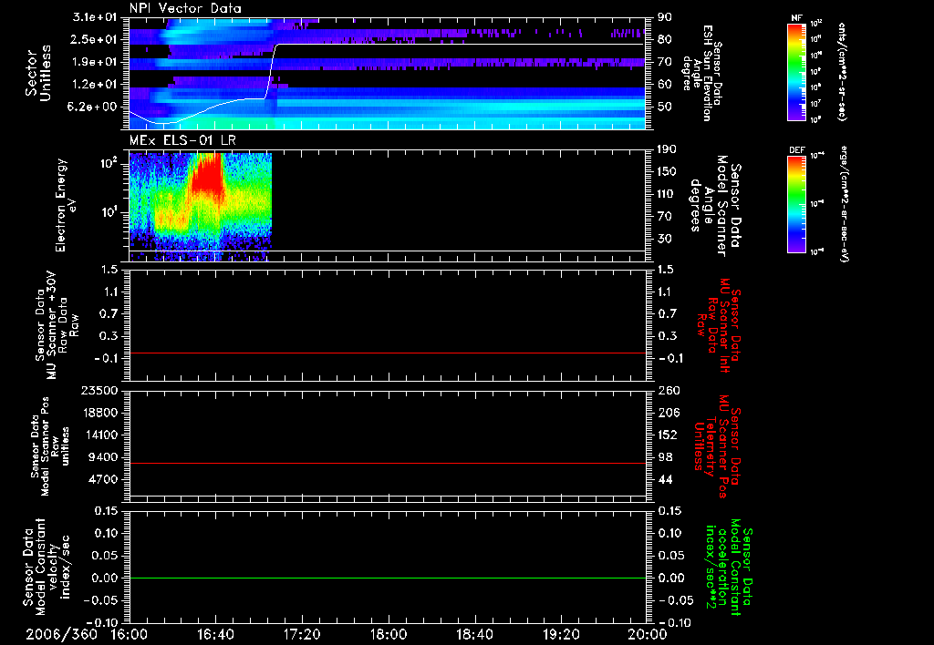934x645 pixels.
Task: Click the 206 telemetry tick label
Action: coord(669,413)
